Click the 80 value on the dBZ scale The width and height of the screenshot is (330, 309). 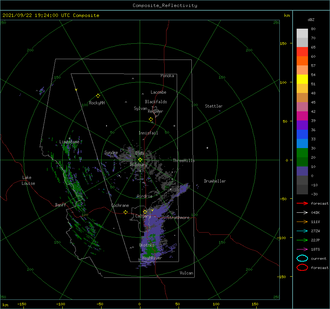tap(313, 29)
